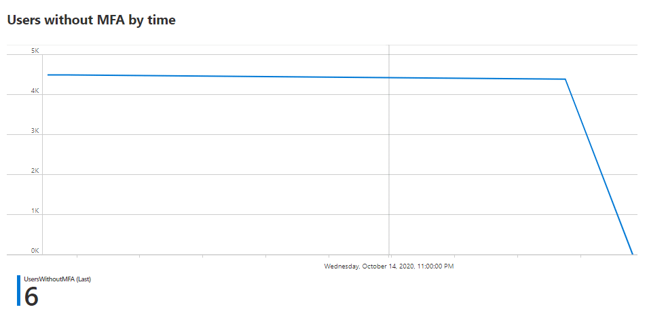Select the large value 6 in legend
The width and height of the screenshot is (647, 320).
(31, 296)
